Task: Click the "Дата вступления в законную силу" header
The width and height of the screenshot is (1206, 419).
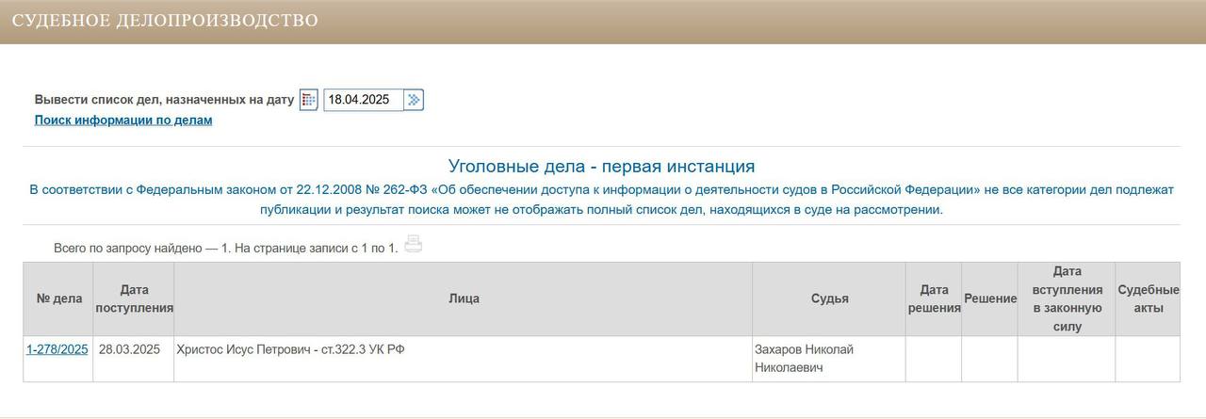Action: (x=1067, y=298)
